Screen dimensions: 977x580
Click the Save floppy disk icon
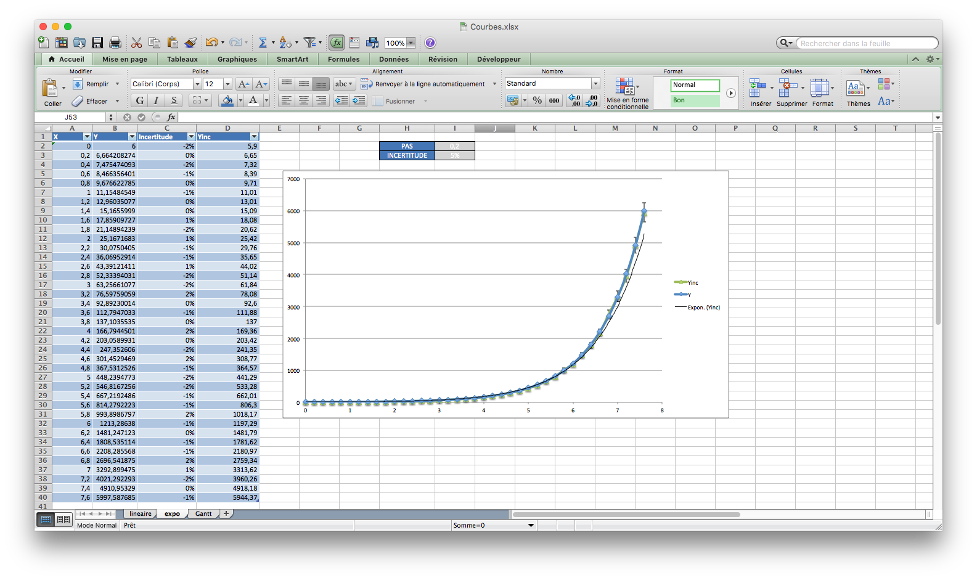(97, 43)
